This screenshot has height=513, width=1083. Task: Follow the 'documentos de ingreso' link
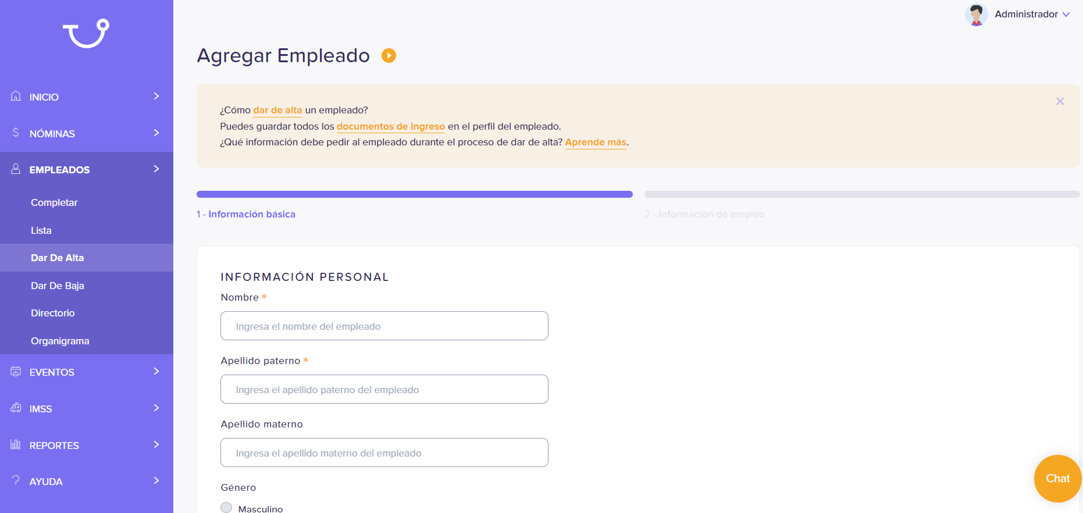coord(391,126)
